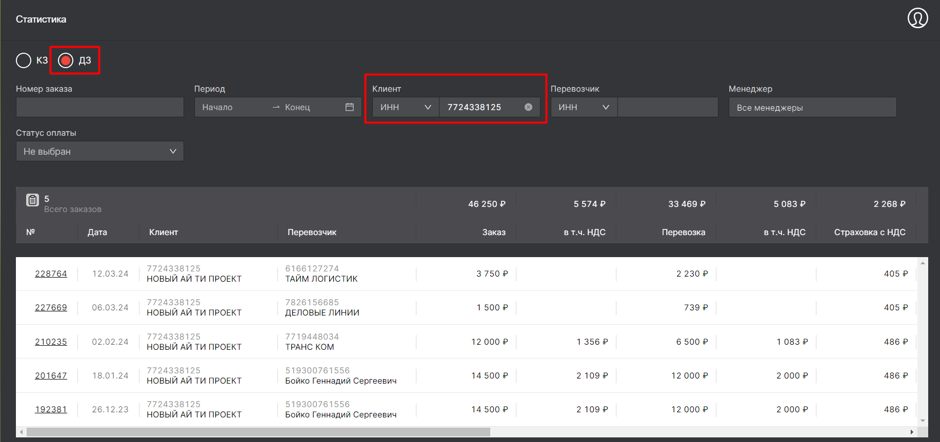Click the Заказ column header
The height and width of the screenshot is (442, 940).
pos(494,232)
